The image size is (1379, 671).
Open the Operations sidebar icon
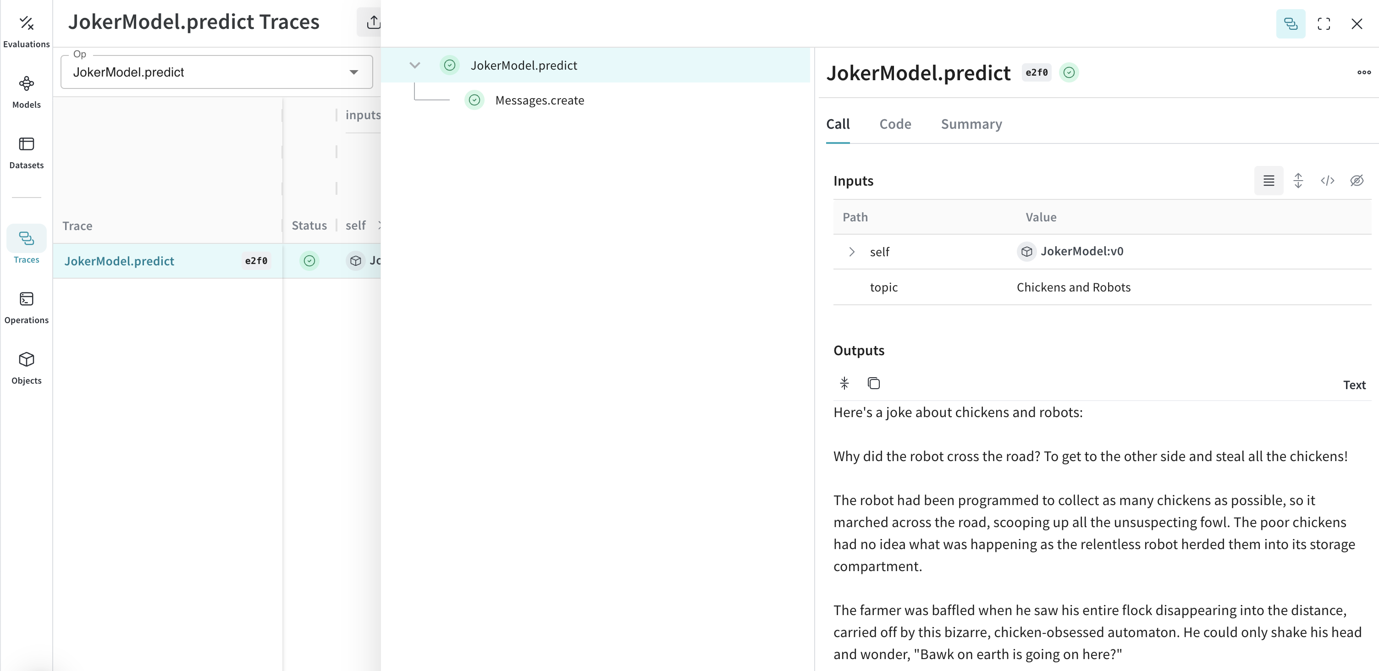coord(26,308)
